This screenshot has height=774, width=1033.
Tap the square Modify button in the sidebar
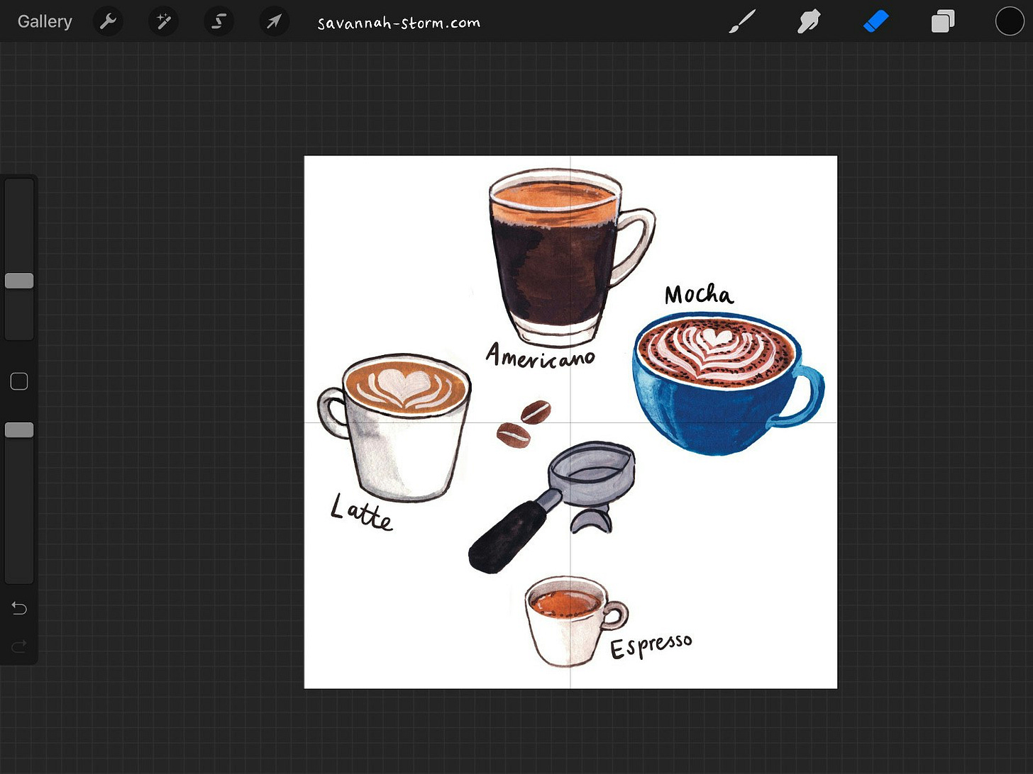click(18, 381)
